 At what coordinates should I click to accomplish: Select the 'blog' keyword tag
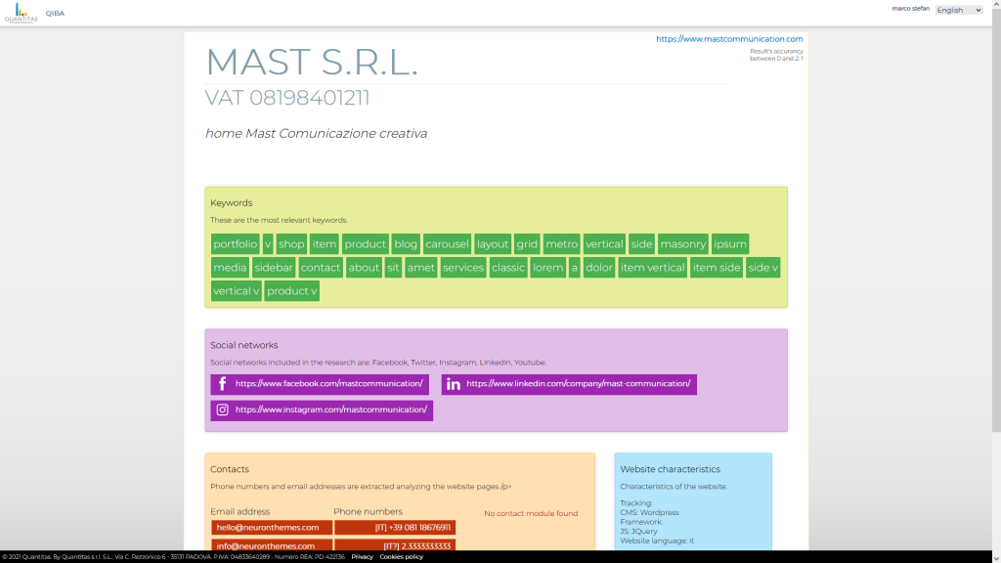pyautogui.click(x=406, y=243)
